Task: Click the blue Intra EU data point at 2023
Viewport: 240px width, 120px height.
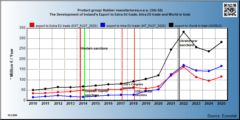Action: pos(196,70)
